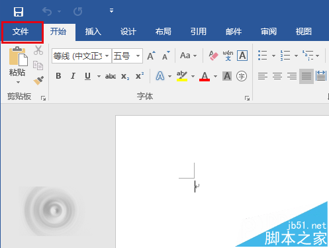
Task: Open font color dropdown arrow
Action: click(x=216, y=76)
